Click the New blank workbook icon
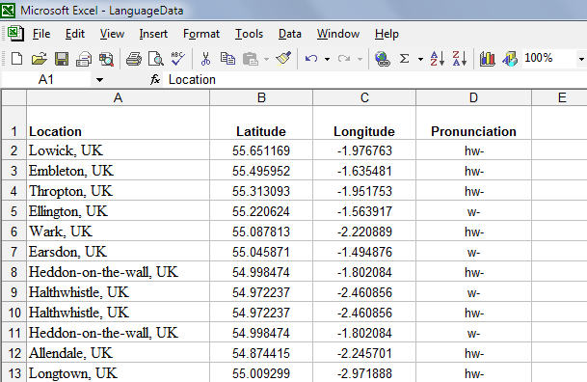 [16, 59]
